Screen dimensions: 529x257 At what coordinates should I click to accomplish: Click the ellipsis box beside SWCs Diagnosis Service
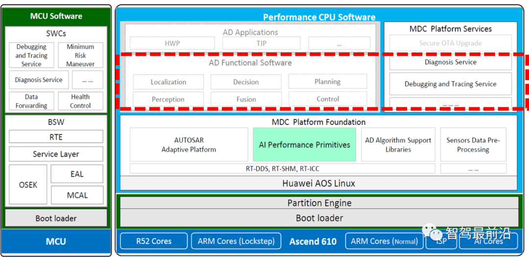point(87,80)
